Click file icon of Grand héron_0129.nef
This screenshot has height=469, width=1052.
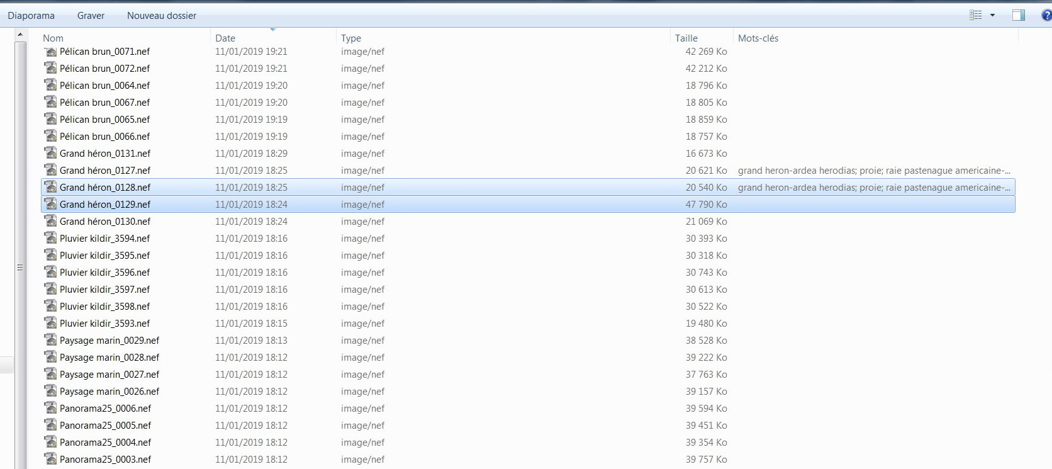coord(50,204)
